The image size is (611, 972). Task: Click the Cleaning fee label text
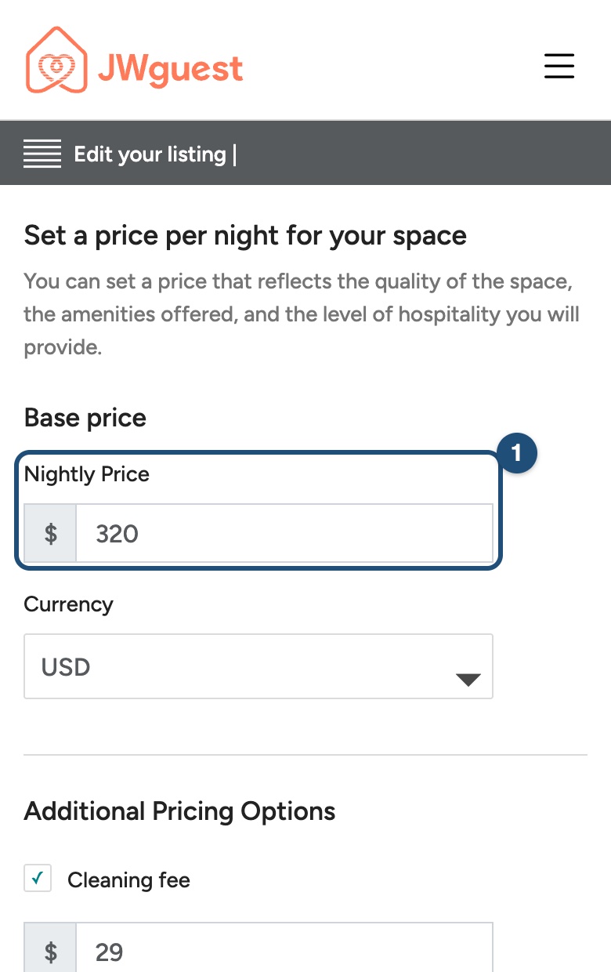pyautogui.click(x=128, y=880)
